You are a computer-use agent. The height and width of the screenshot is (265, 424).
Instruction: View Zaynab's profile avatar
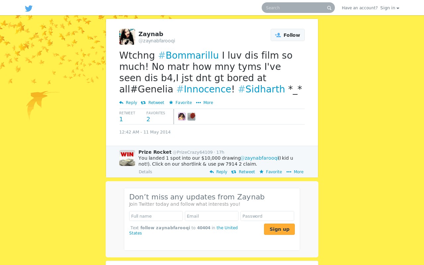[127, 37]
